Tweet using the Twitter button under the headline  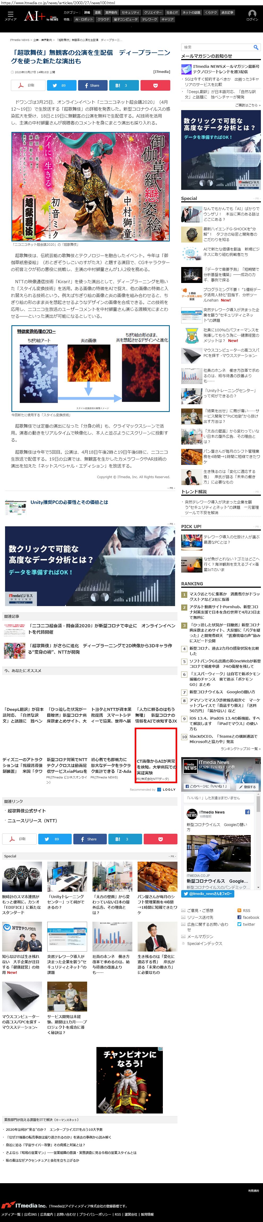click(x=60, y=85)
